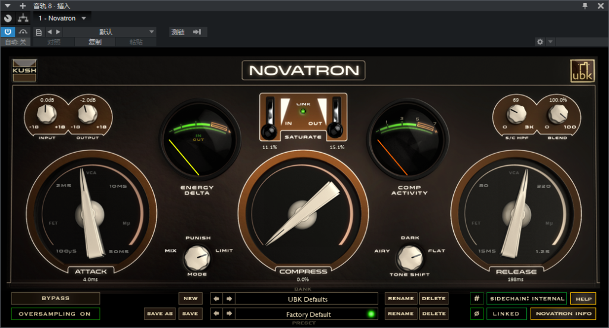
Task: Click the S/C HPF knob
Action: (x=517, y=115)
